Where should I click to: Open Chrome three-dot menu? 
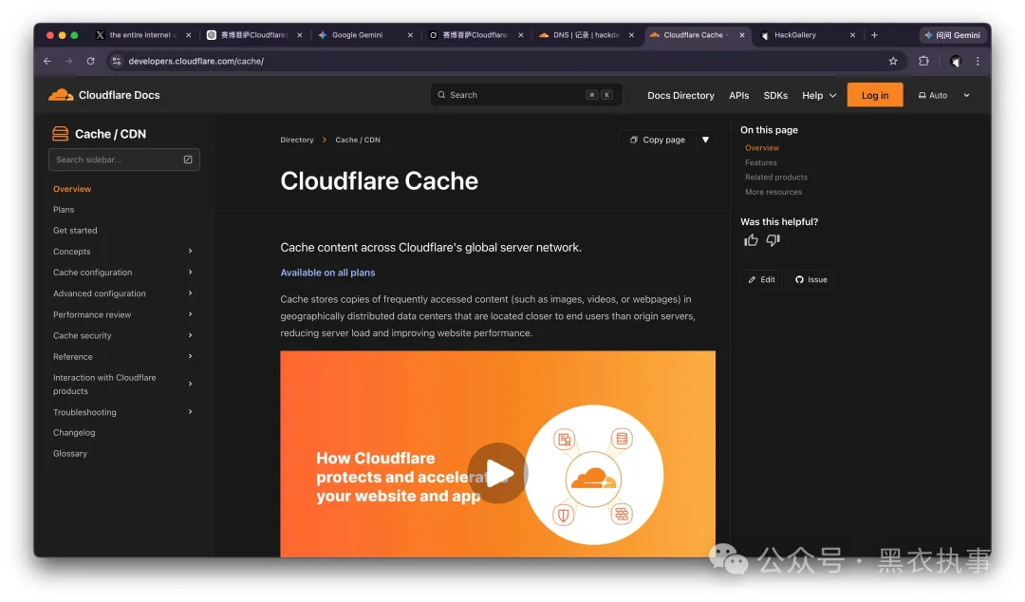tap(978, 61)
